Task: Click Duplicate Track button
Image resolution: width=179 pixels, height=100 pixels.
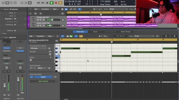Action: (36, 14)
